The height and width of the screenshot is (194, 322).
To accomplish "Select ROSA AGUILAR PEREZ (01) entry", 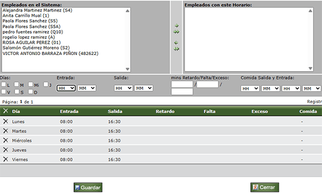I will pos(32,42).
